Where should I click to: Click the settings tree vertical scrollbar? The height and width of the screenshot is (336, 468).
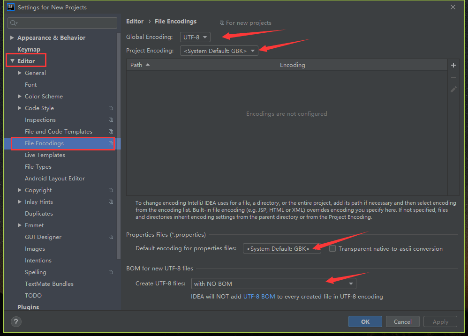point(119,145)
